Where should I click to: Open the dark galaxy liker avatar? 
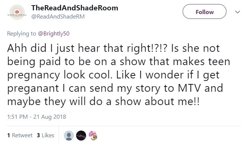tap(81, 135)
